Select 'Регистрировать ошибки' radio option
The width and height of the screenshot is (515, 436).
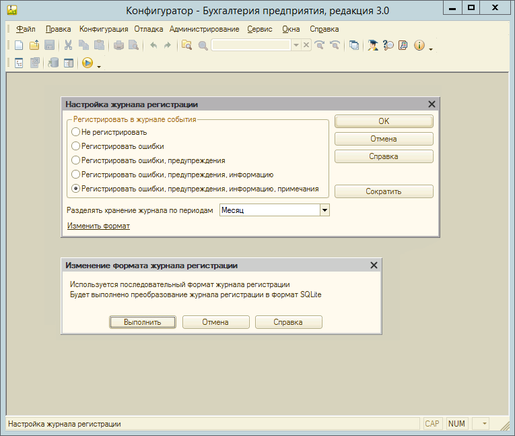click(x=76, y=146)
